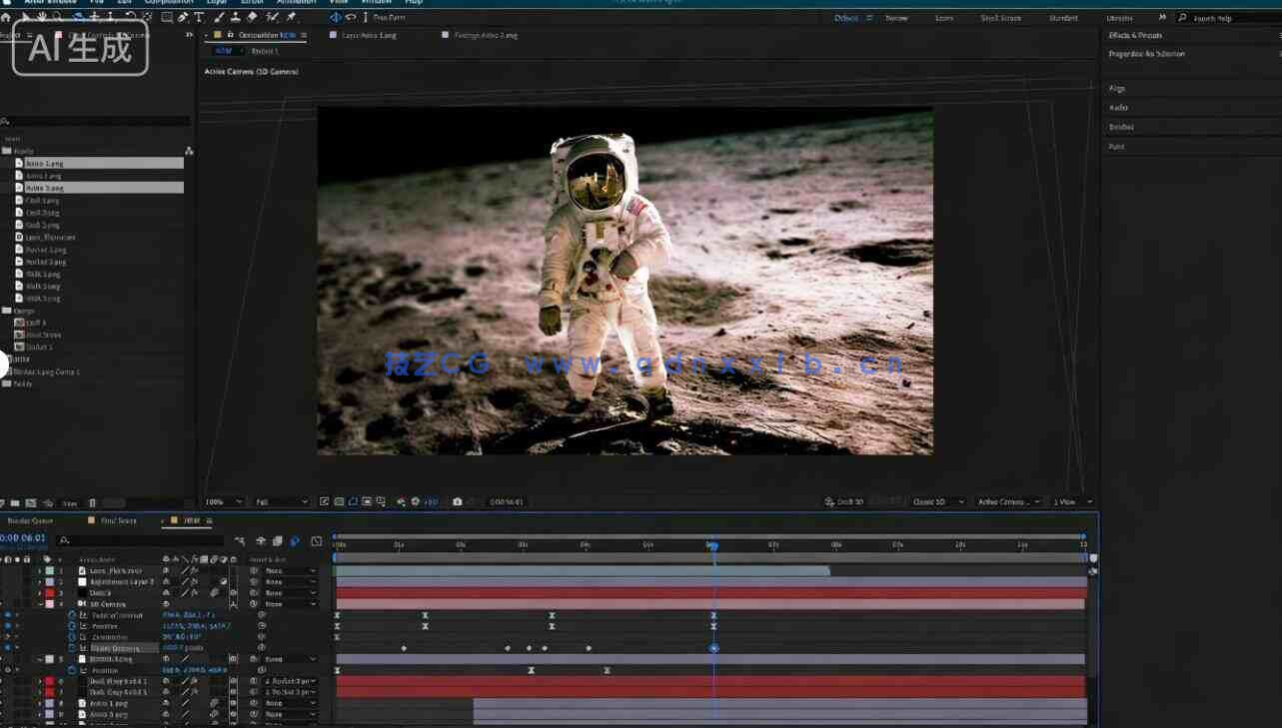Click the current time indicator on the timeline ruler
This screenshot has height=728, width=1282.
713,545
